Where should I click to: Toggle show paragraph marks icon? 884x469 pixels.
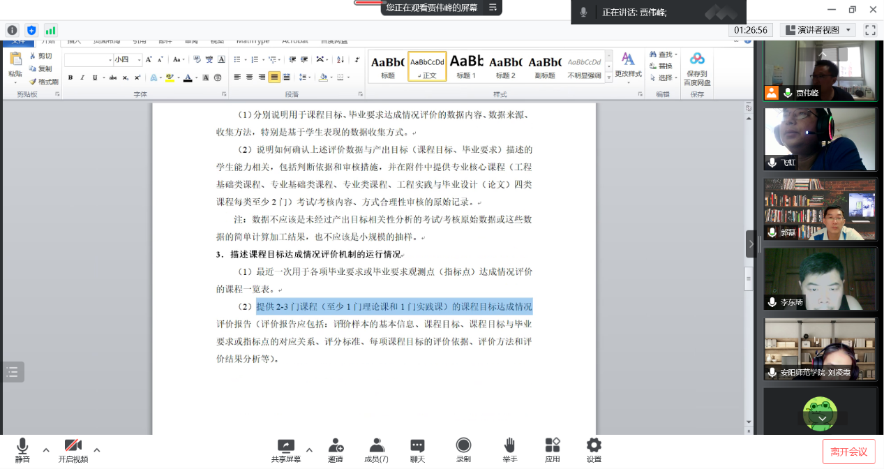click(x=357, y=60)
